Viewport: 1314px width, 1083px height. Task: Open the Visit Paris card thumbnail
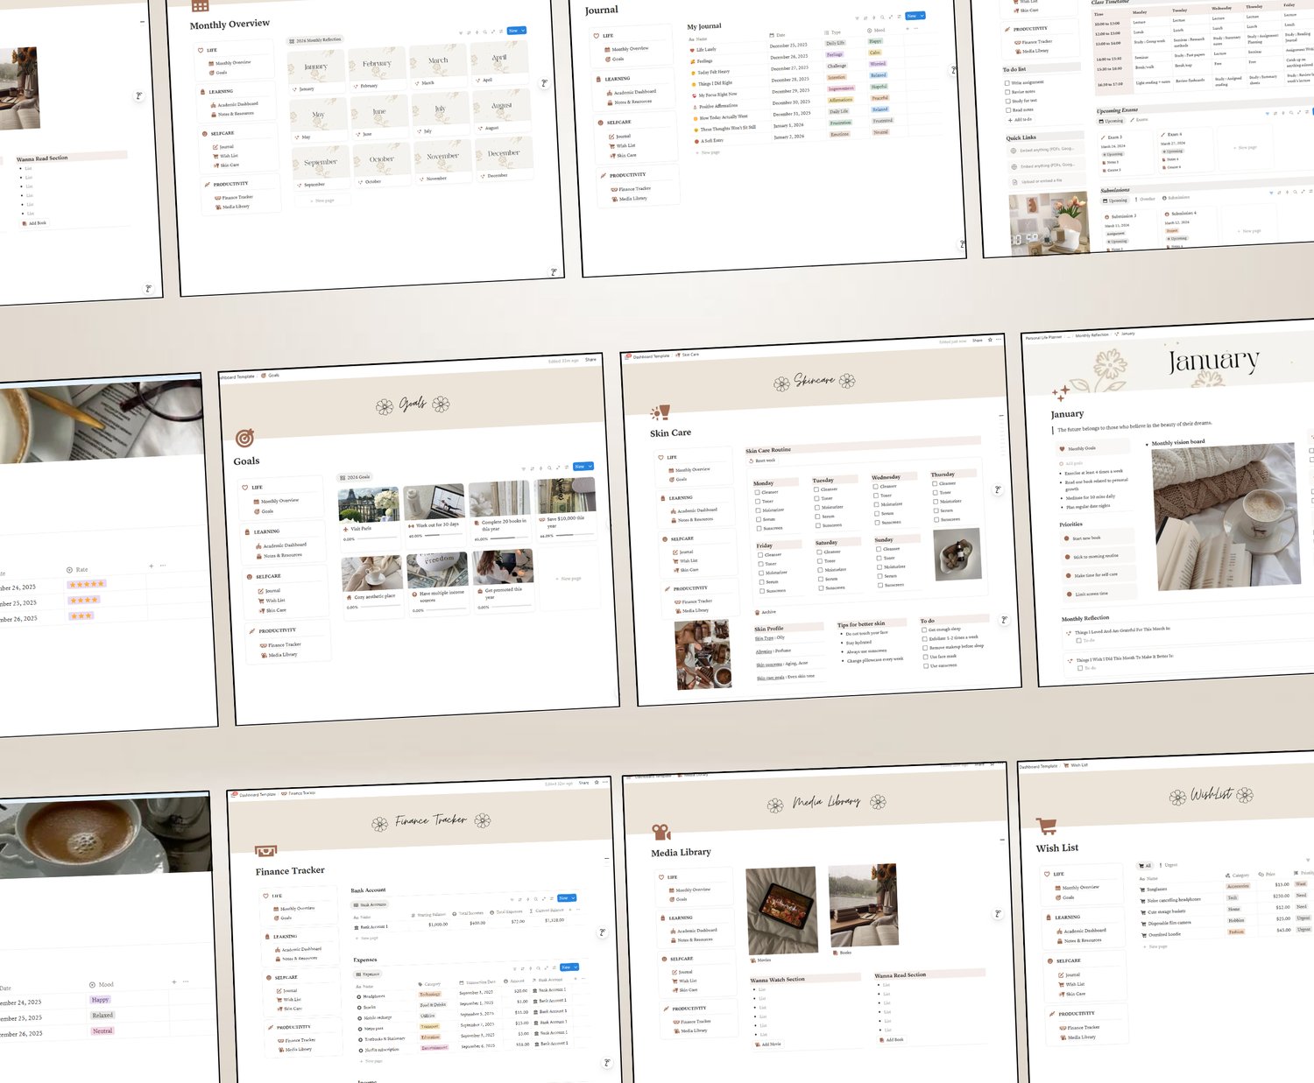click(369, 504)
